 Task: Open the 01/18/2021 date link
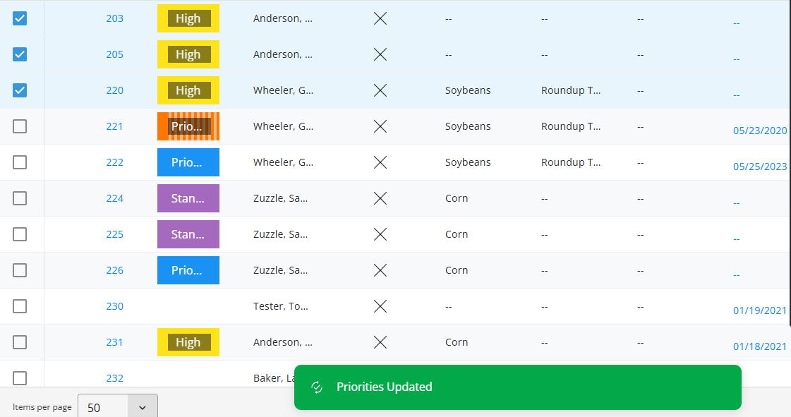(x=760, y=346)
